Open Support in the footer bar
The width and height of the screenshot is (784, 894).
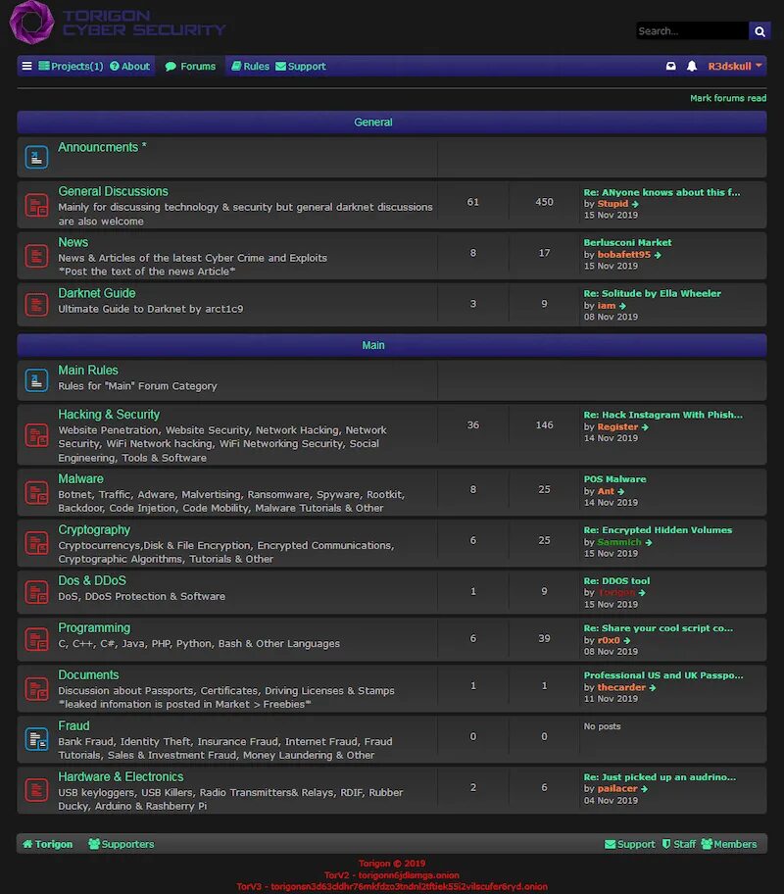[629, 844]
